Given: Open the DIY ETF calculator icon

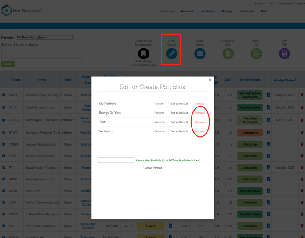Looking at the screenshot, I should click(284, 54).
